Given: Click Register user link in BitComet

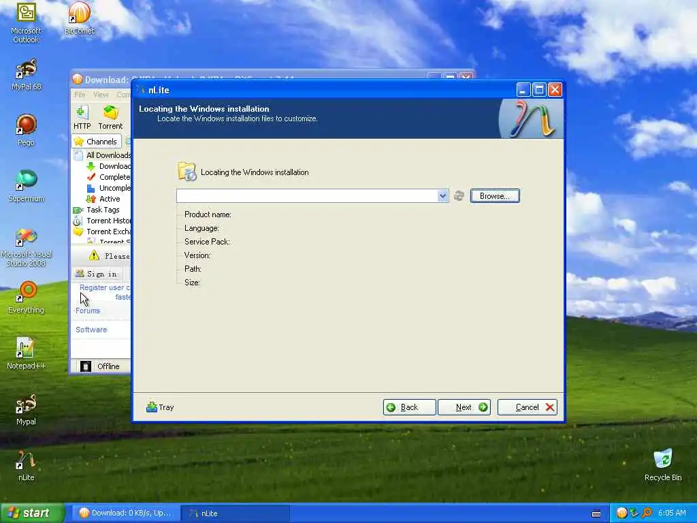Looking at the screenshot, I should tap(105, 288).
